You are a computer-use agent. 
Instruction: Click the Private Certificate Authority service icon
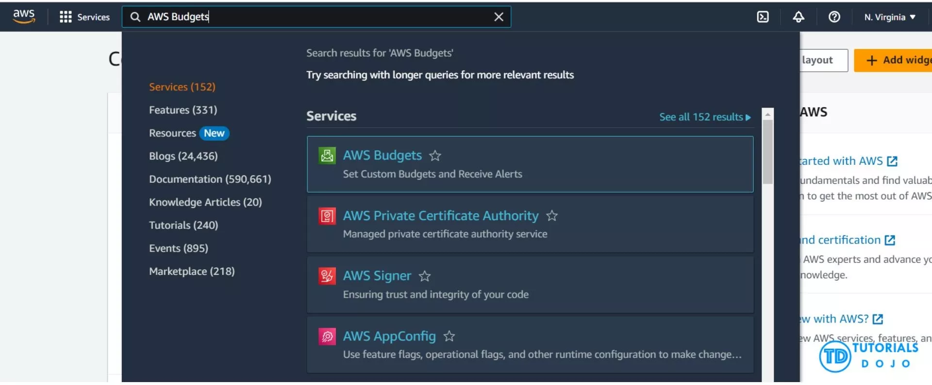327,216
